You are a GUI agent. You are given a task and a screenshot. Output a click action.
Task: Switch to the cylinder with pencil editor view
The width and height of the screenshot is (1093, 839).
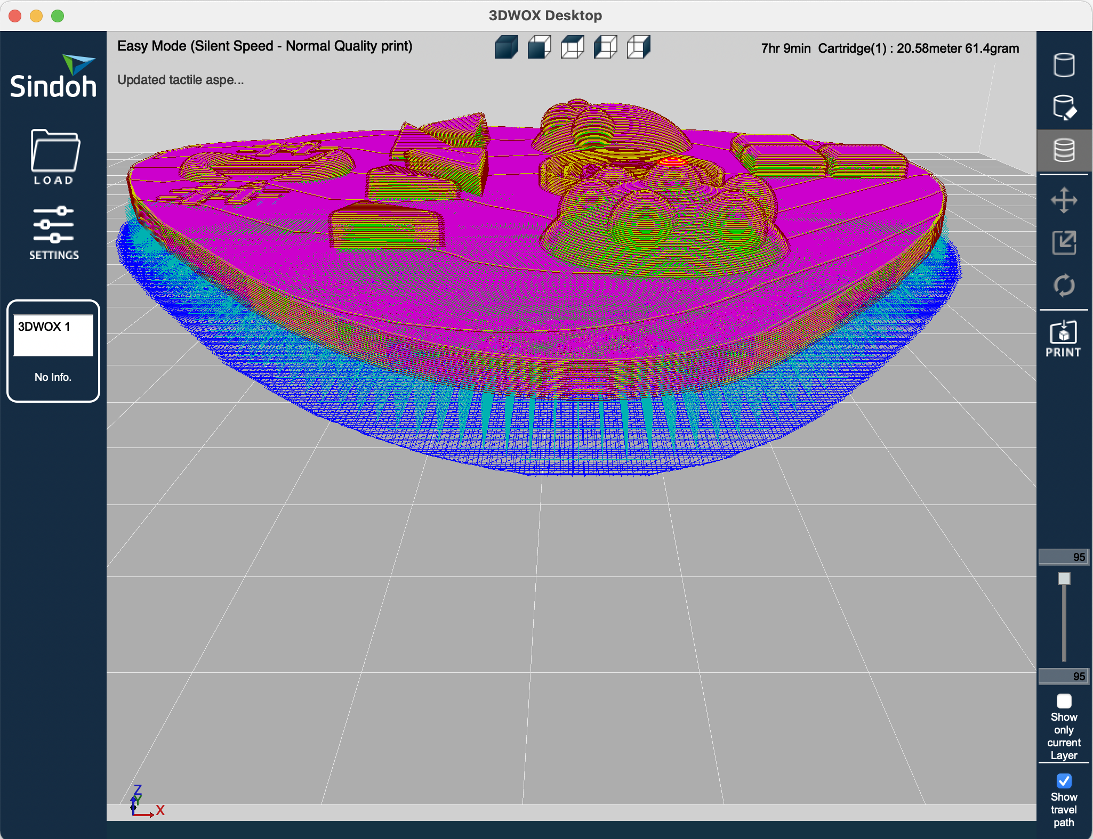click(1064, 108)
